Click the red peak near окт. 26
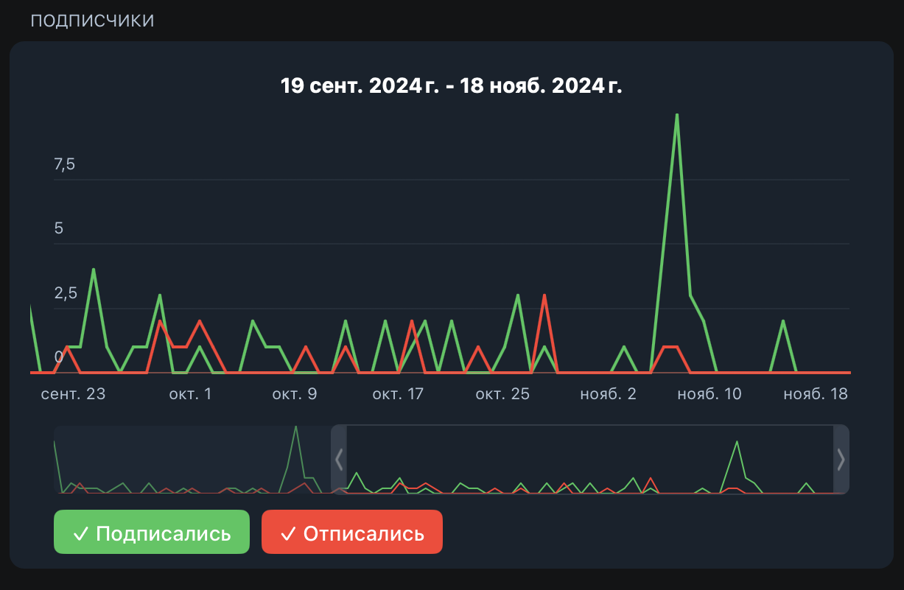Screen dimensions: 904x590 pos(544,296)
